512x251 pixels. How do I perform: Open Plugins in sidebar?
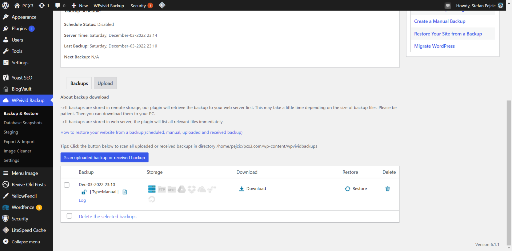coord(26,28)
